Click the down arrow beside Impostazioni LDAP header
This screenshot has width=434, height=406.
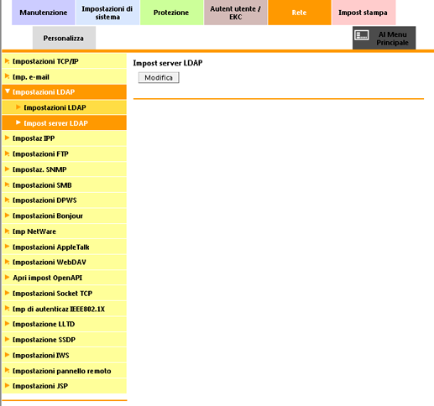(8, 91)
